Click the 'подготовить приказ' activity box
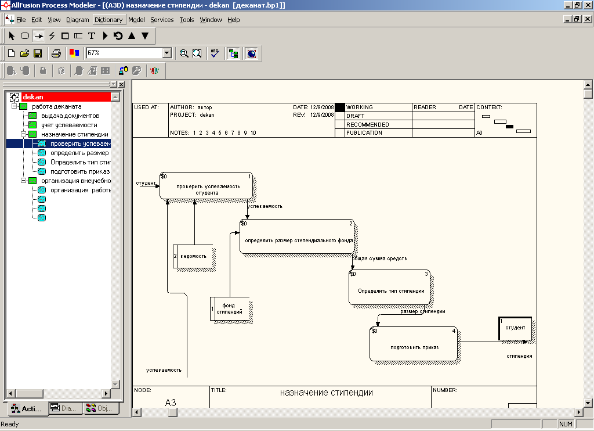Screen dimensions: 594x431 pyautogui.click(x=414, y=344)
